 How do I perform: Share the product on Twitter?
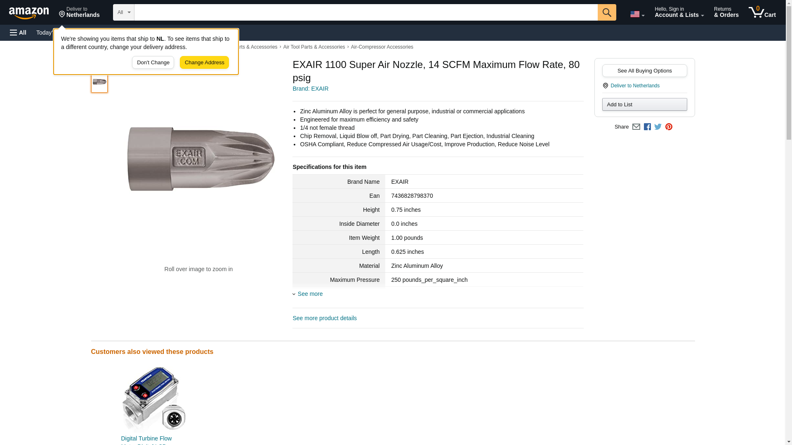[x=658, y=127]
